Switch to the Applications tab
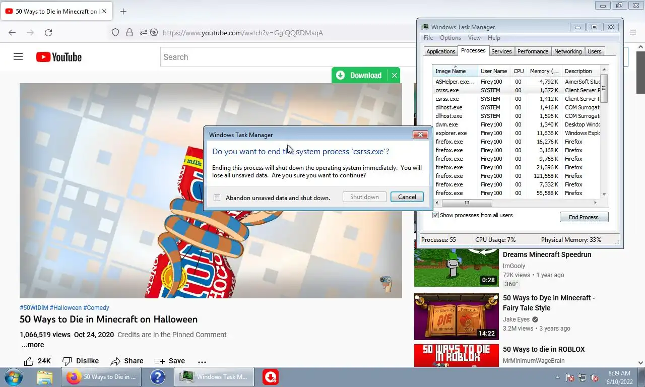The height and width of the screenshot is (387, 645). click(x=441, y=51)
